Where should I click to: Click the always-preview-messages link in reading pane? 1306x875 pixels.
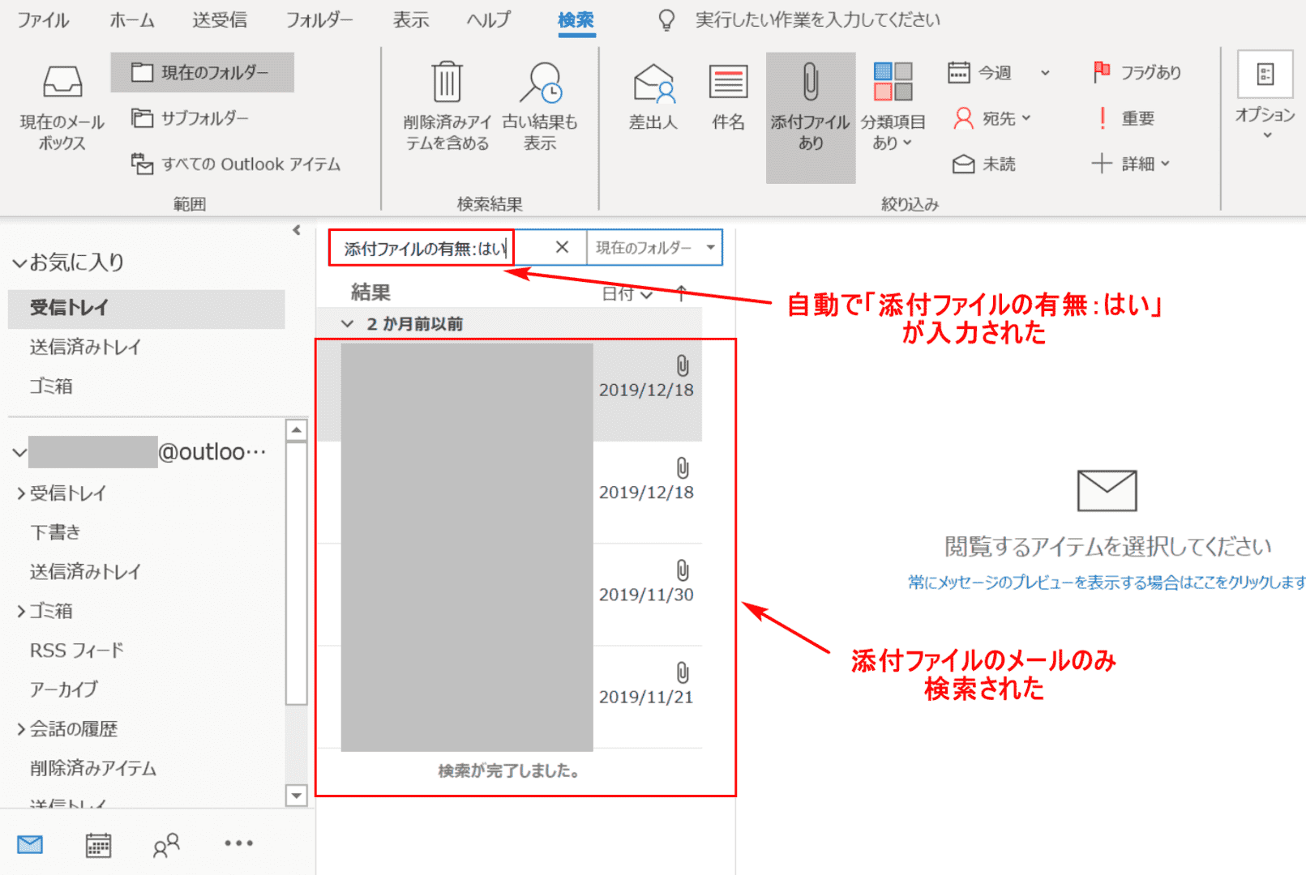point(1106,583)
